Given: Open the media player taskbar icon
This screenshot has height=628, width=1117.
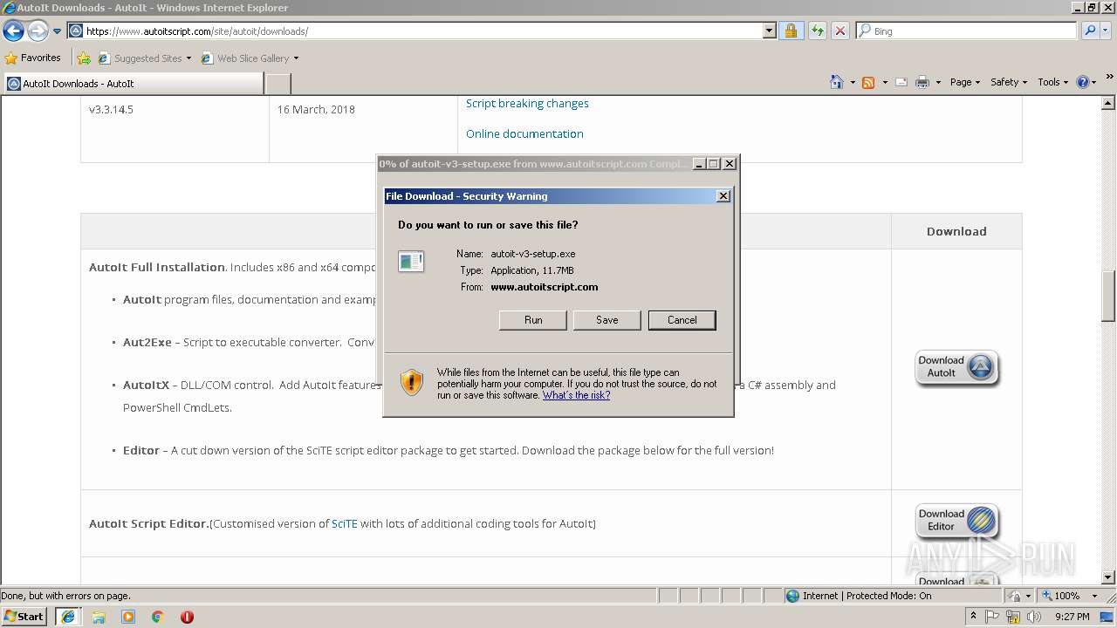Looking at the screenshot, I should tap(128, 617).
